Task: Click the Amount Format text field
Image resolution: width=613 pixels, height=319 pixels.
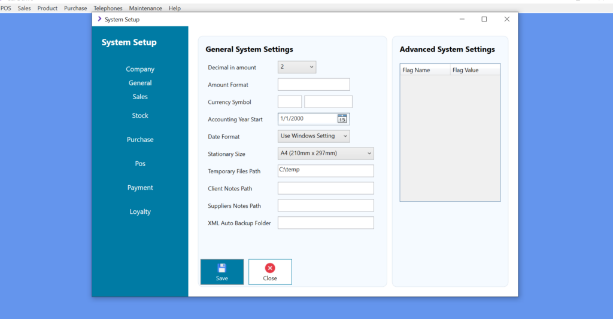Action: click(314, 85)
